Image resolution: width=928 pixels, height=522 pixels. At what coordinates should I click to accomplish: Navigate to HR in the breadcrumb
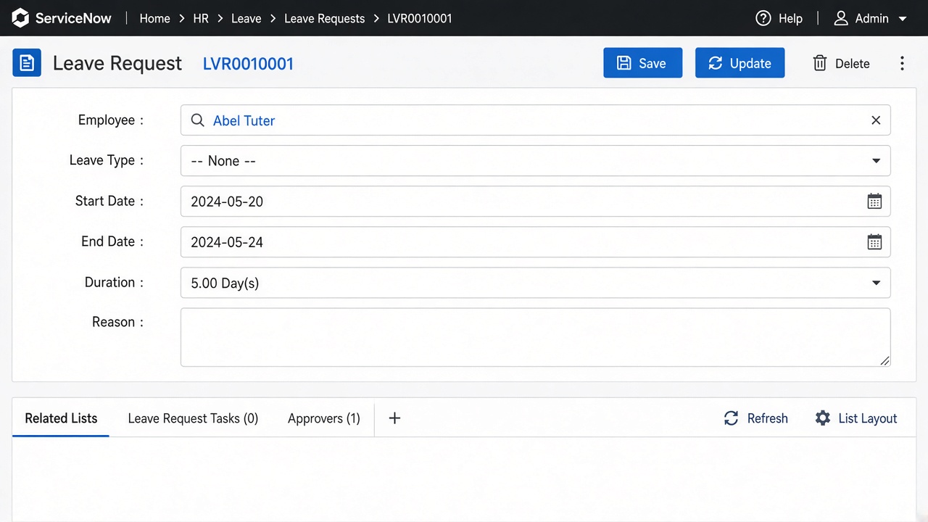pyautogui.click(x=201, y=18)
